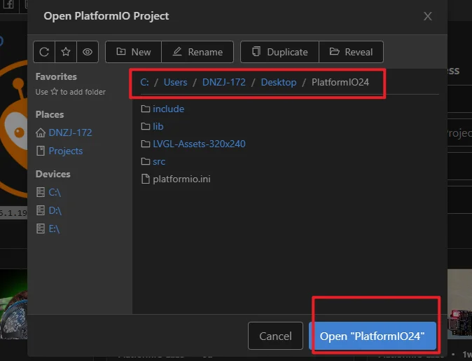Click the Devices heading

tap(53, 174)
